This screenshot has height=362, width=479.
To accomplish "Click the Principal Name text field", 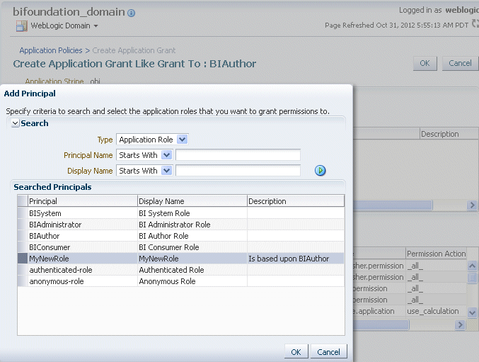I will (238, 155).
